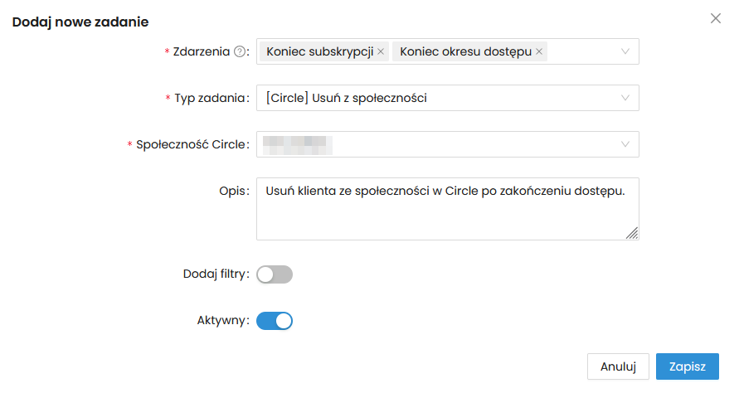The width and height of the screenshot is (739, 393).
Task: Click the selected '[Circle] Usuń z społeczności' value
Action: [x=346, y=98]
